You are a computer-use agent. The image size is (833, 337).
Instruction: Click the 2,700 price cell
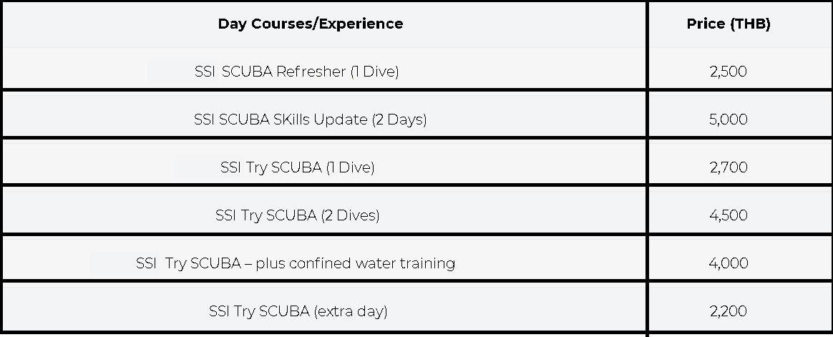(728, 167)
